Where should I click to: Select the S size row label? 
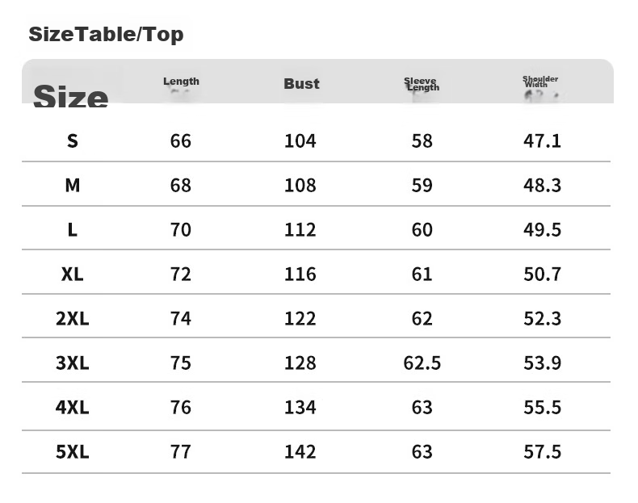(x=73, y=141)
